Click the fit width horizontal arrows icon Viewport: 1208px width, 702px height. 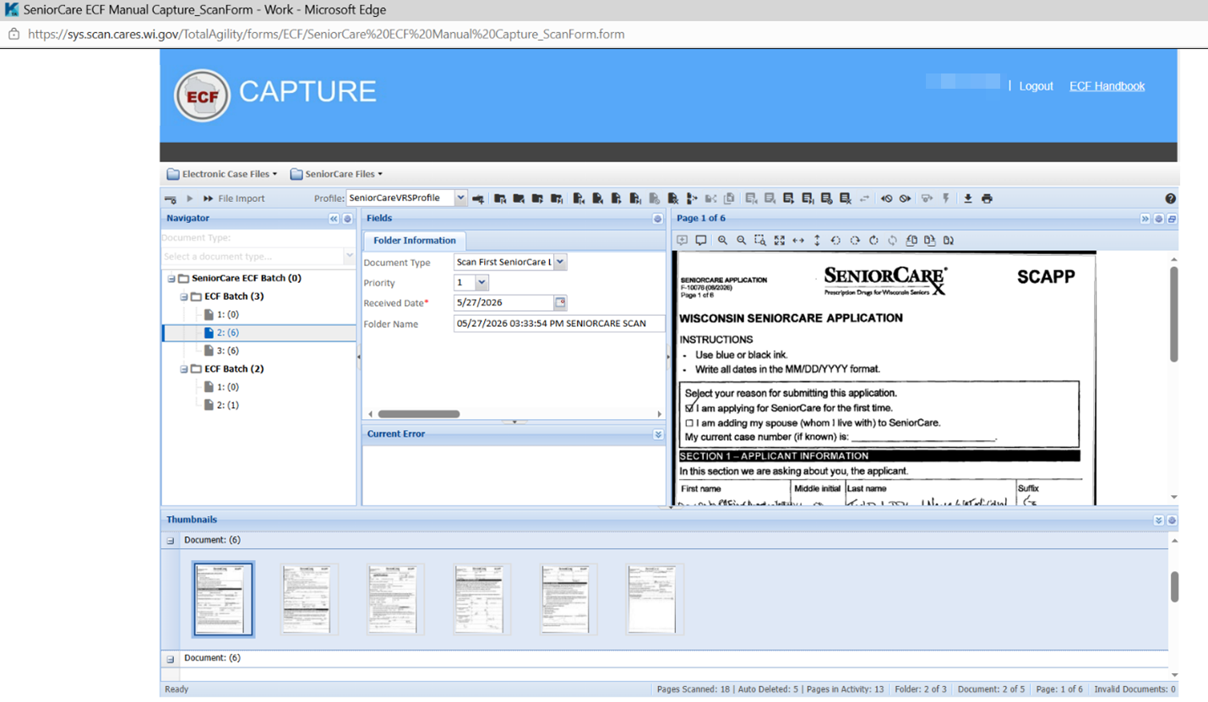tap(798, 240)
